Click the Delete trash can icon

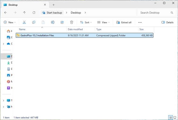[x=71, y=22]
